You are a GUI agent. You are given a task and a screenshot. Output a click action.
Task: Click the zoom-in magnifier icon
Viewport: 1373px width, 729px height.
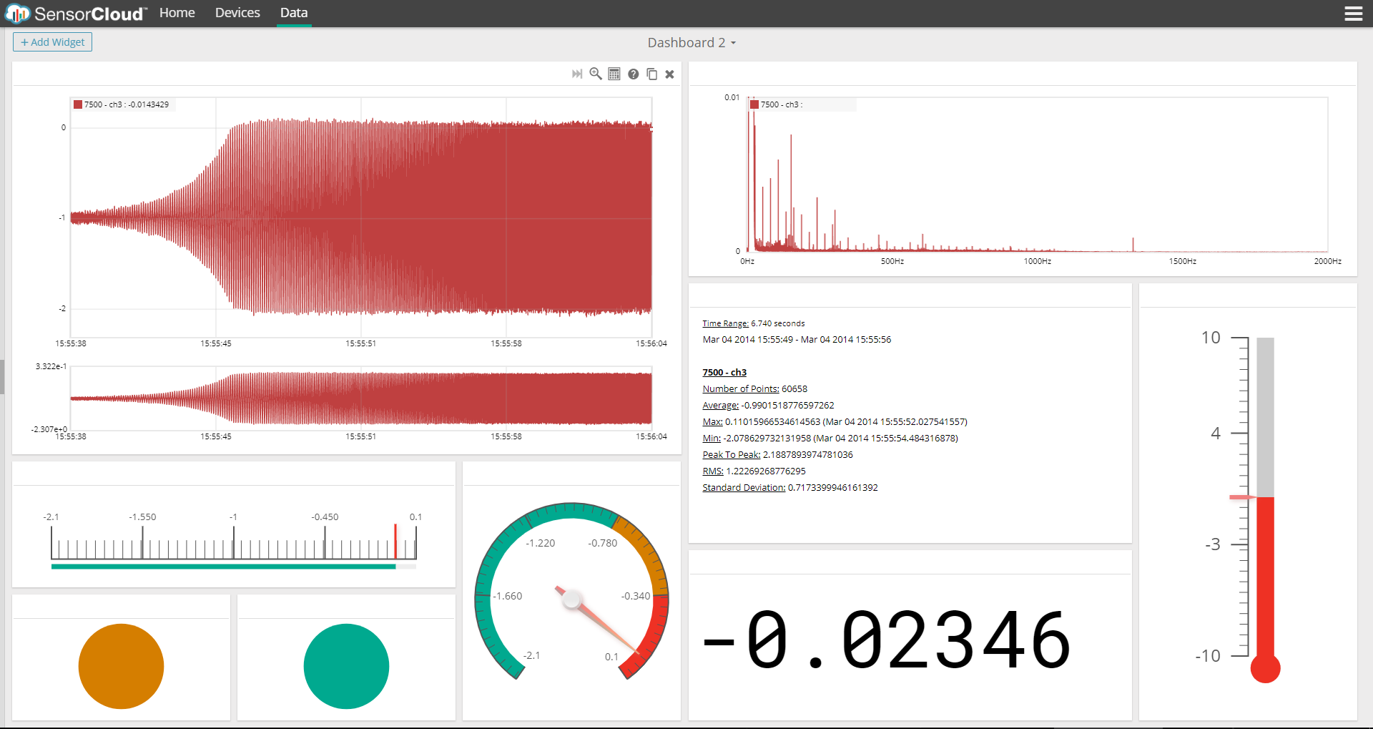[596, 74]
